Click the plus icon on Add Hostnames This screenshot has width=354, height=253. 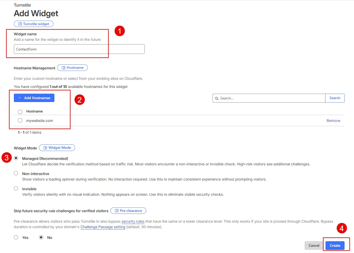pyautogui.click(x=19, y=98)
